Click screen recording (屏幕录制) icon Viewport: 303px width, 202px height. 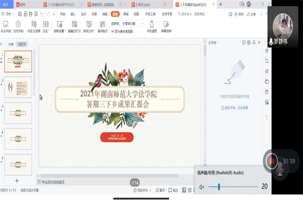(x=166, y=24)
